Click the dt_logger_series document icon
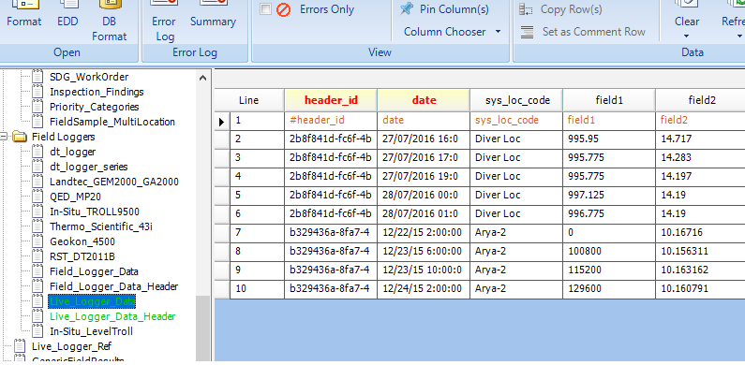 pos(38,167)
